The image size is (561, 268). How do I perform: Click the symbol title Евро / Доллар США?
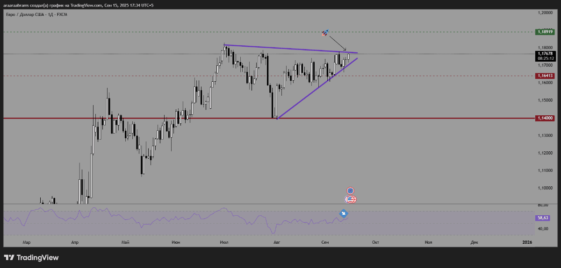26,15
